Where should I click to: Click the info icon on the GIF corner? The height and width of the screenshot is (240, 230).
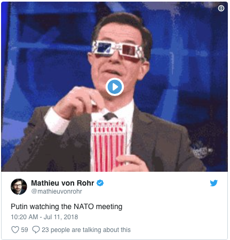click(221, 8)
